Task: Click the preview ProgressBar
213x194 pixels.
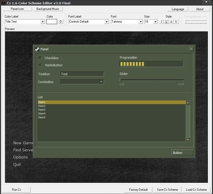Action: (151, 64)
